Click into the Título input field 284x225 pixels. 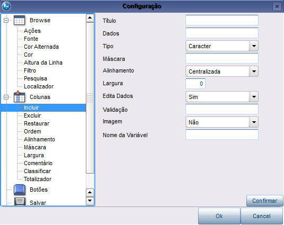222,20
